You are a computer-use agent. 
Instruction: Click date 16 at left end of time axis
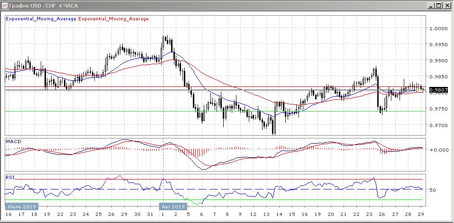coord(8,214)
